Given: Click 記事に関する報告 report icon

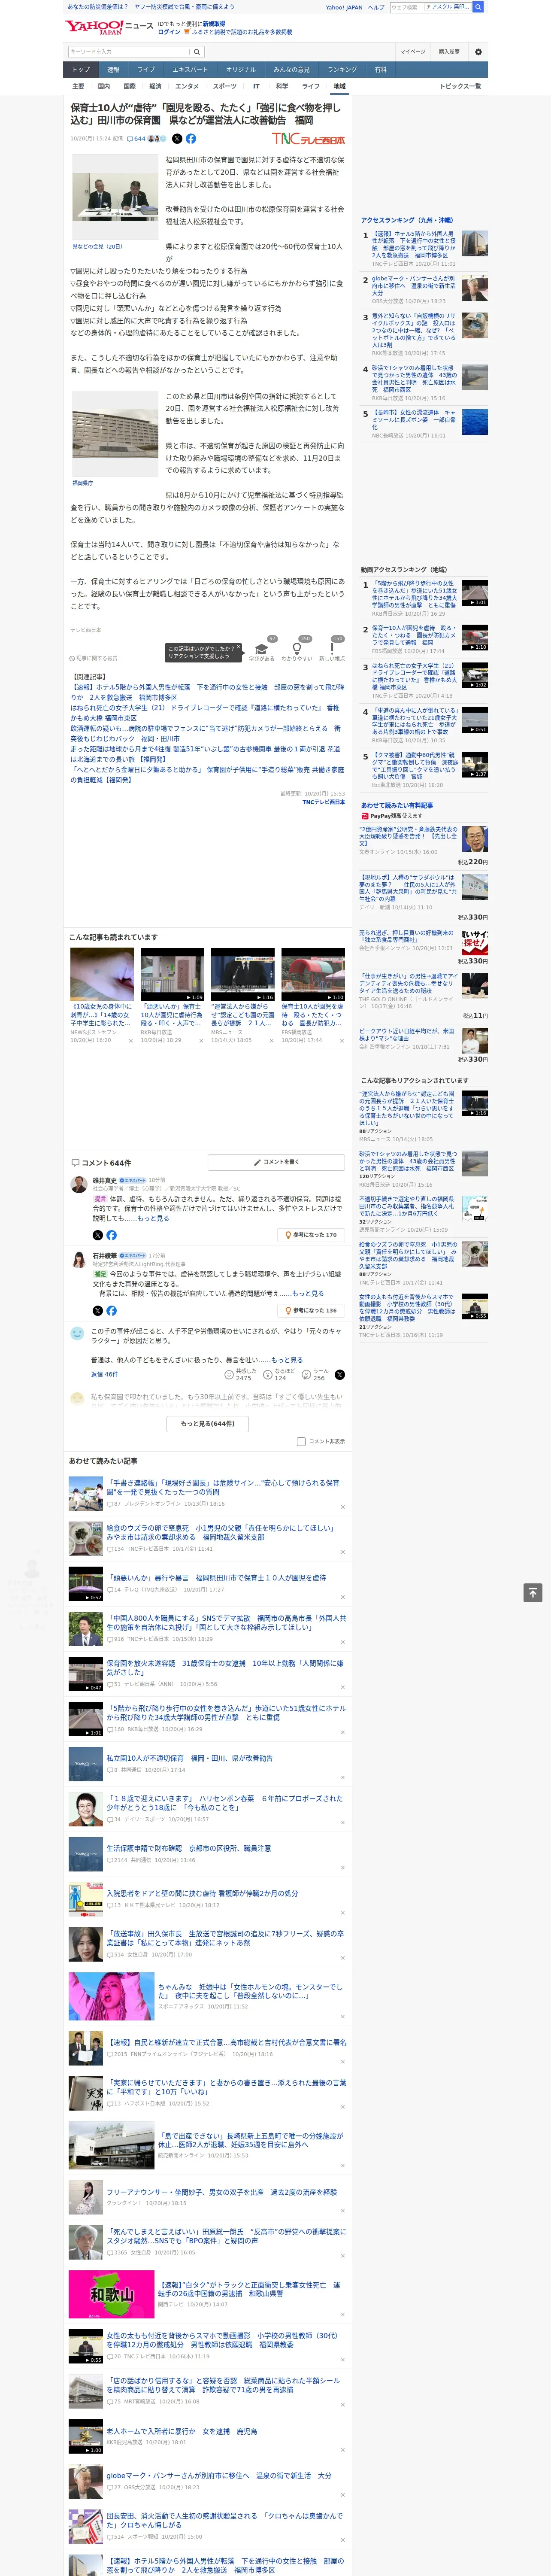Looking at the screenshot, I should (94, 658).
